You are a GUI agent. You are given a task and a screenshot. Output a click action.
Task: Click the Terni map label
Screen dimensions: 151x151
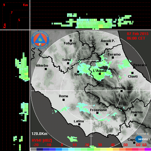coord(66,60)
